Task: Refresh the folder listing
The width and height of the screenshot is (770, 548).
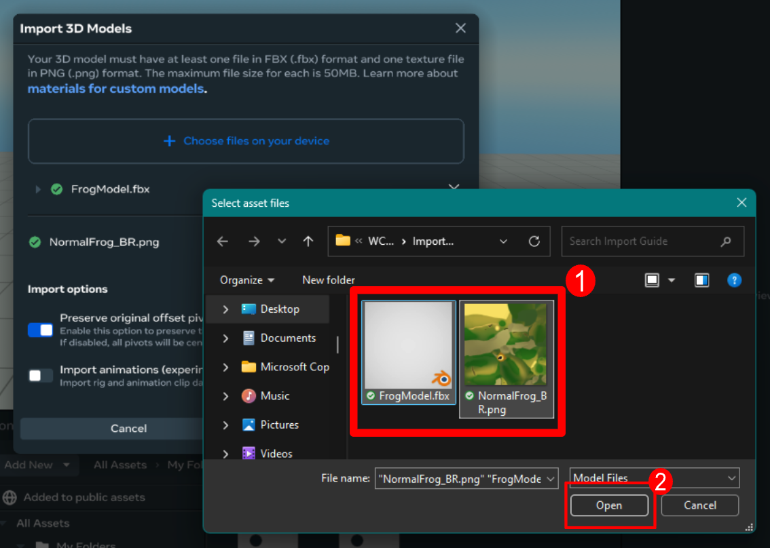Action: 534,241
